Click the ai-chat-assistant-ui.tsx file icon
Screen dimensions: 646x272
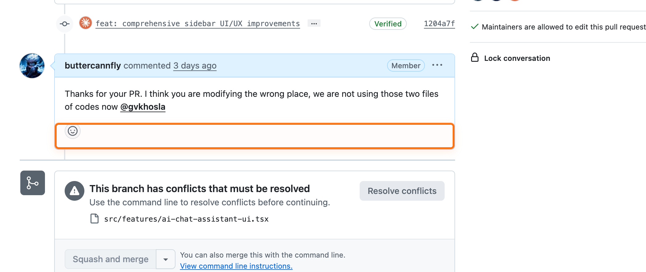[95, 219]
